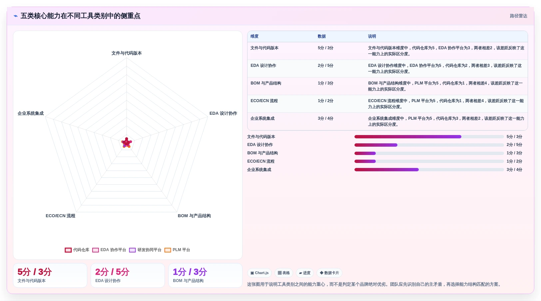
Task: Toggle the PLM 平台 legend swatch
Action: tap(168, 250)
